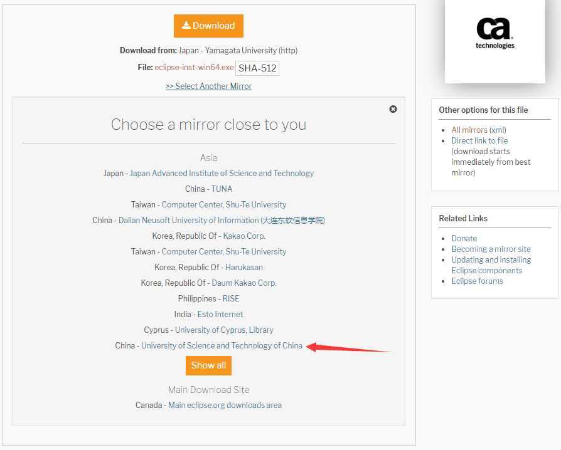Choose Japan Advanced Institute of Science and Technology mirror
The width and height of the screenshot is (561, 450).
pyautogui.click(x=222, y=174)
